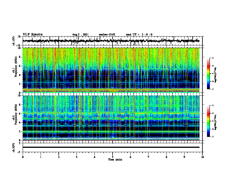Click the "VLF Spectra" title text

33,35
